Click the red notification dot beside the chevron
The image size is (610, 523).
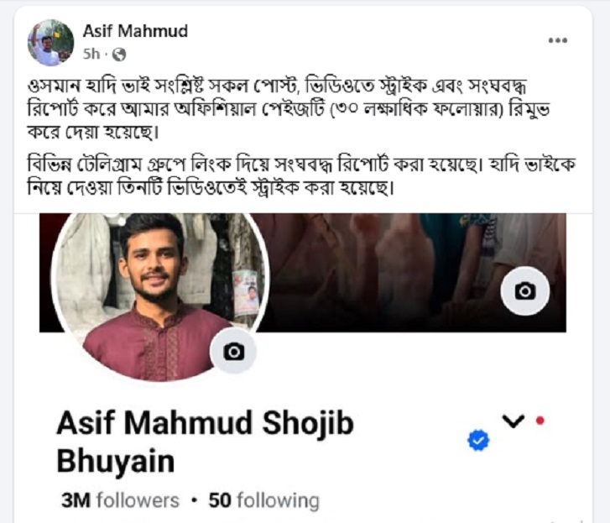(x=540, y=421)
